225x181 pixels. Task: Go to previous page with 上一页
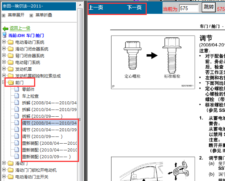[x=96, y=7]
